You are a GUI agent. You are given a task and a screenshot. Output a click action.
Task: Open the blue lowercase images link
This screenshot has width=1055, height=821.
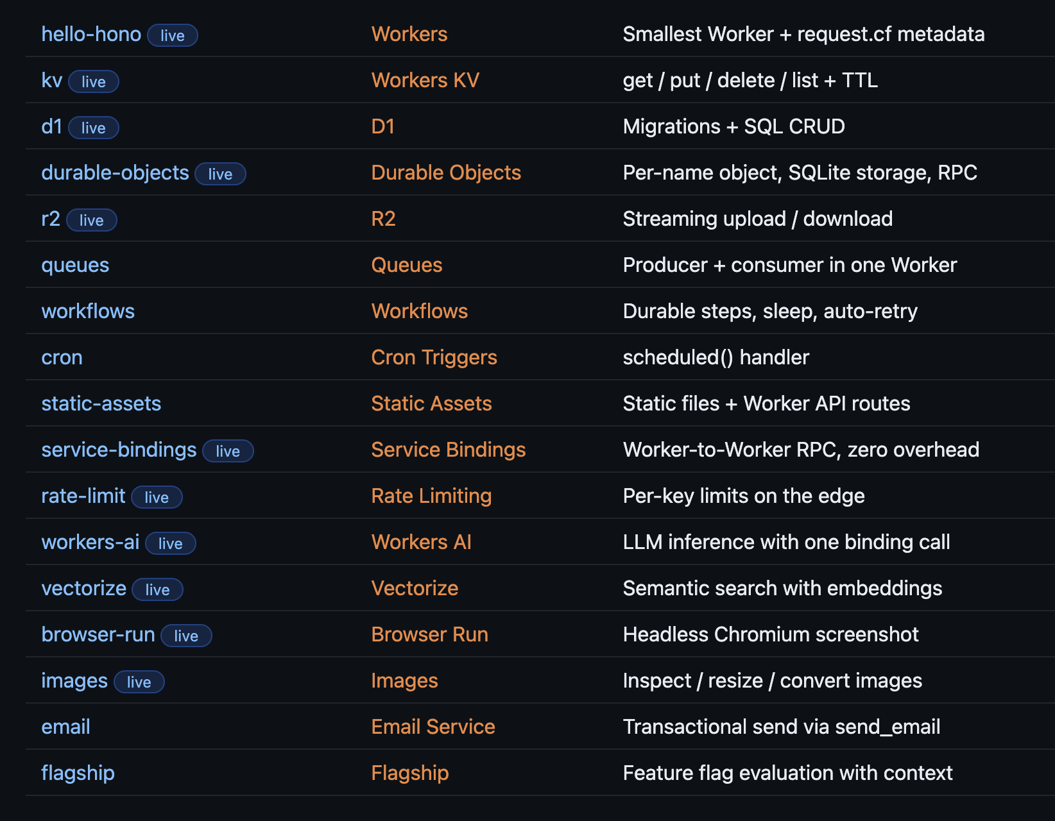[74, 681]
